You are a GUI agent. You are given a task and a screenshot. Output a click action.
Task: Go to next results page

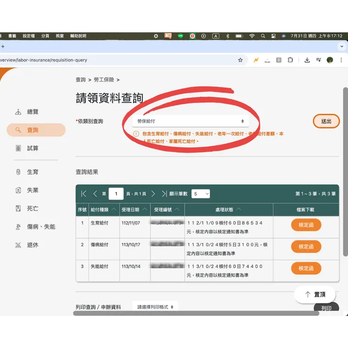(153, 194)
